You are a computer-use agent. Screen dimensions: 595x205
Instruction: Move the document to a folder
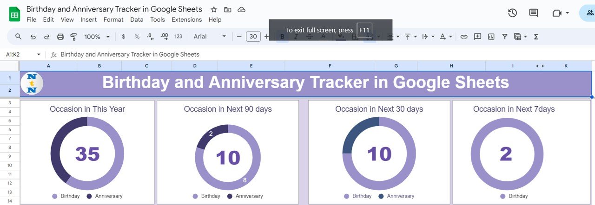(x=227, y=9)
